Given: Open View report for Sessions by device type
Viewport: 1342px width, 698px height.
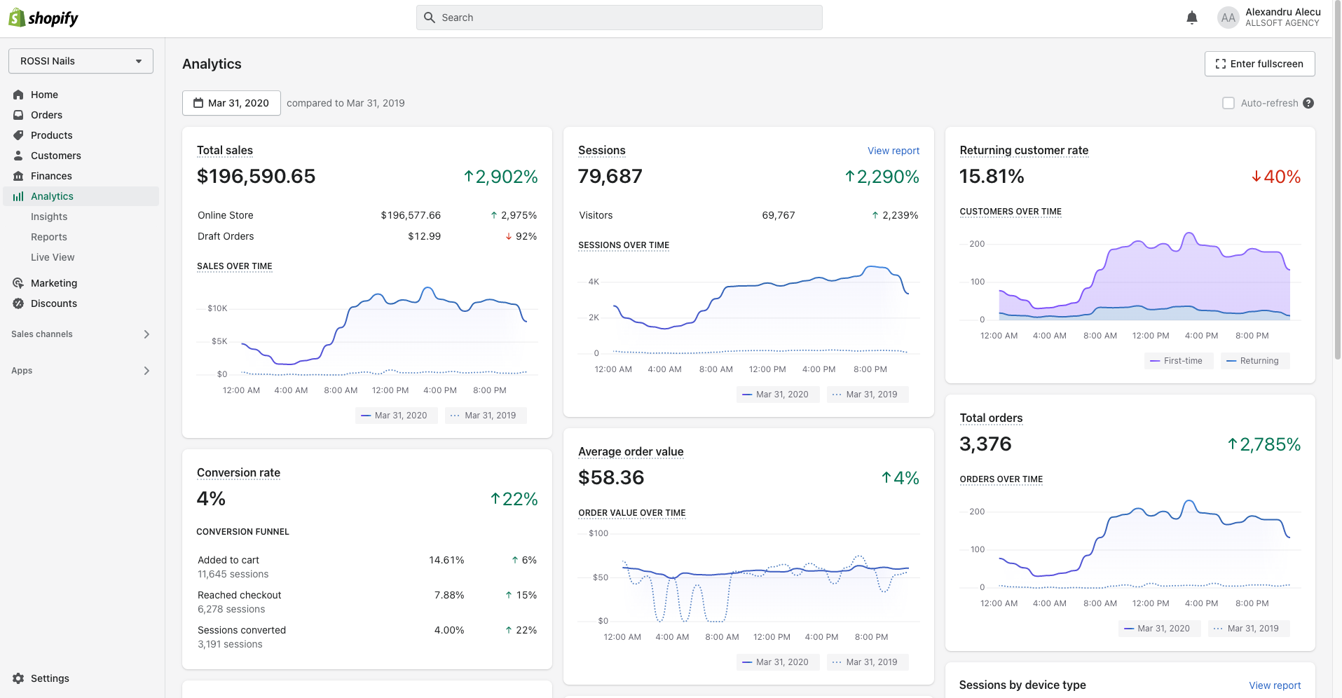Looking at the screenshot, I should tap(1275, 685).
